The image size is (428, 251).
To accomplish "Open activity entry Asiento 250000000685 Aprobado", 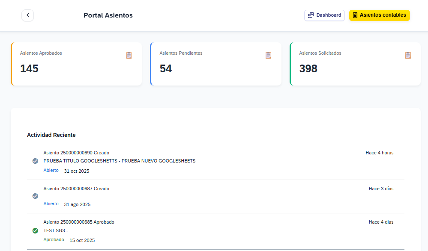I will tap(79, 222).
